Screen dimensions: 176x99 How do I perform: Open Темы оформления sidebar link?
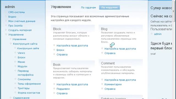pos(29,84)
